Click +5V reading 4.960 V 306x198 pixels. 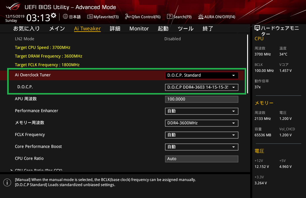click(285, 167)
